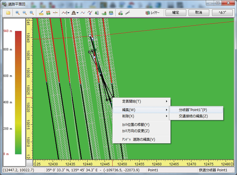Click the orange-green swap arrows icon
The image size is (237, 175).
point(48,13)
